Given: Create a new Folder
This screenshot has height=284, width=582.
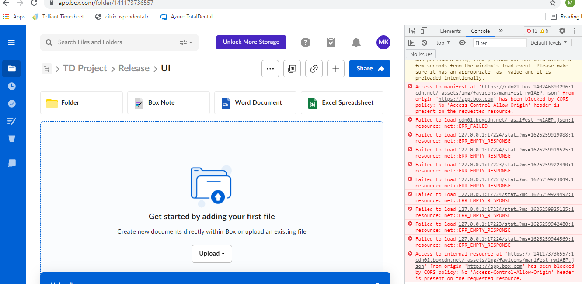Looking at the screenshot, I should click(81, 103).
